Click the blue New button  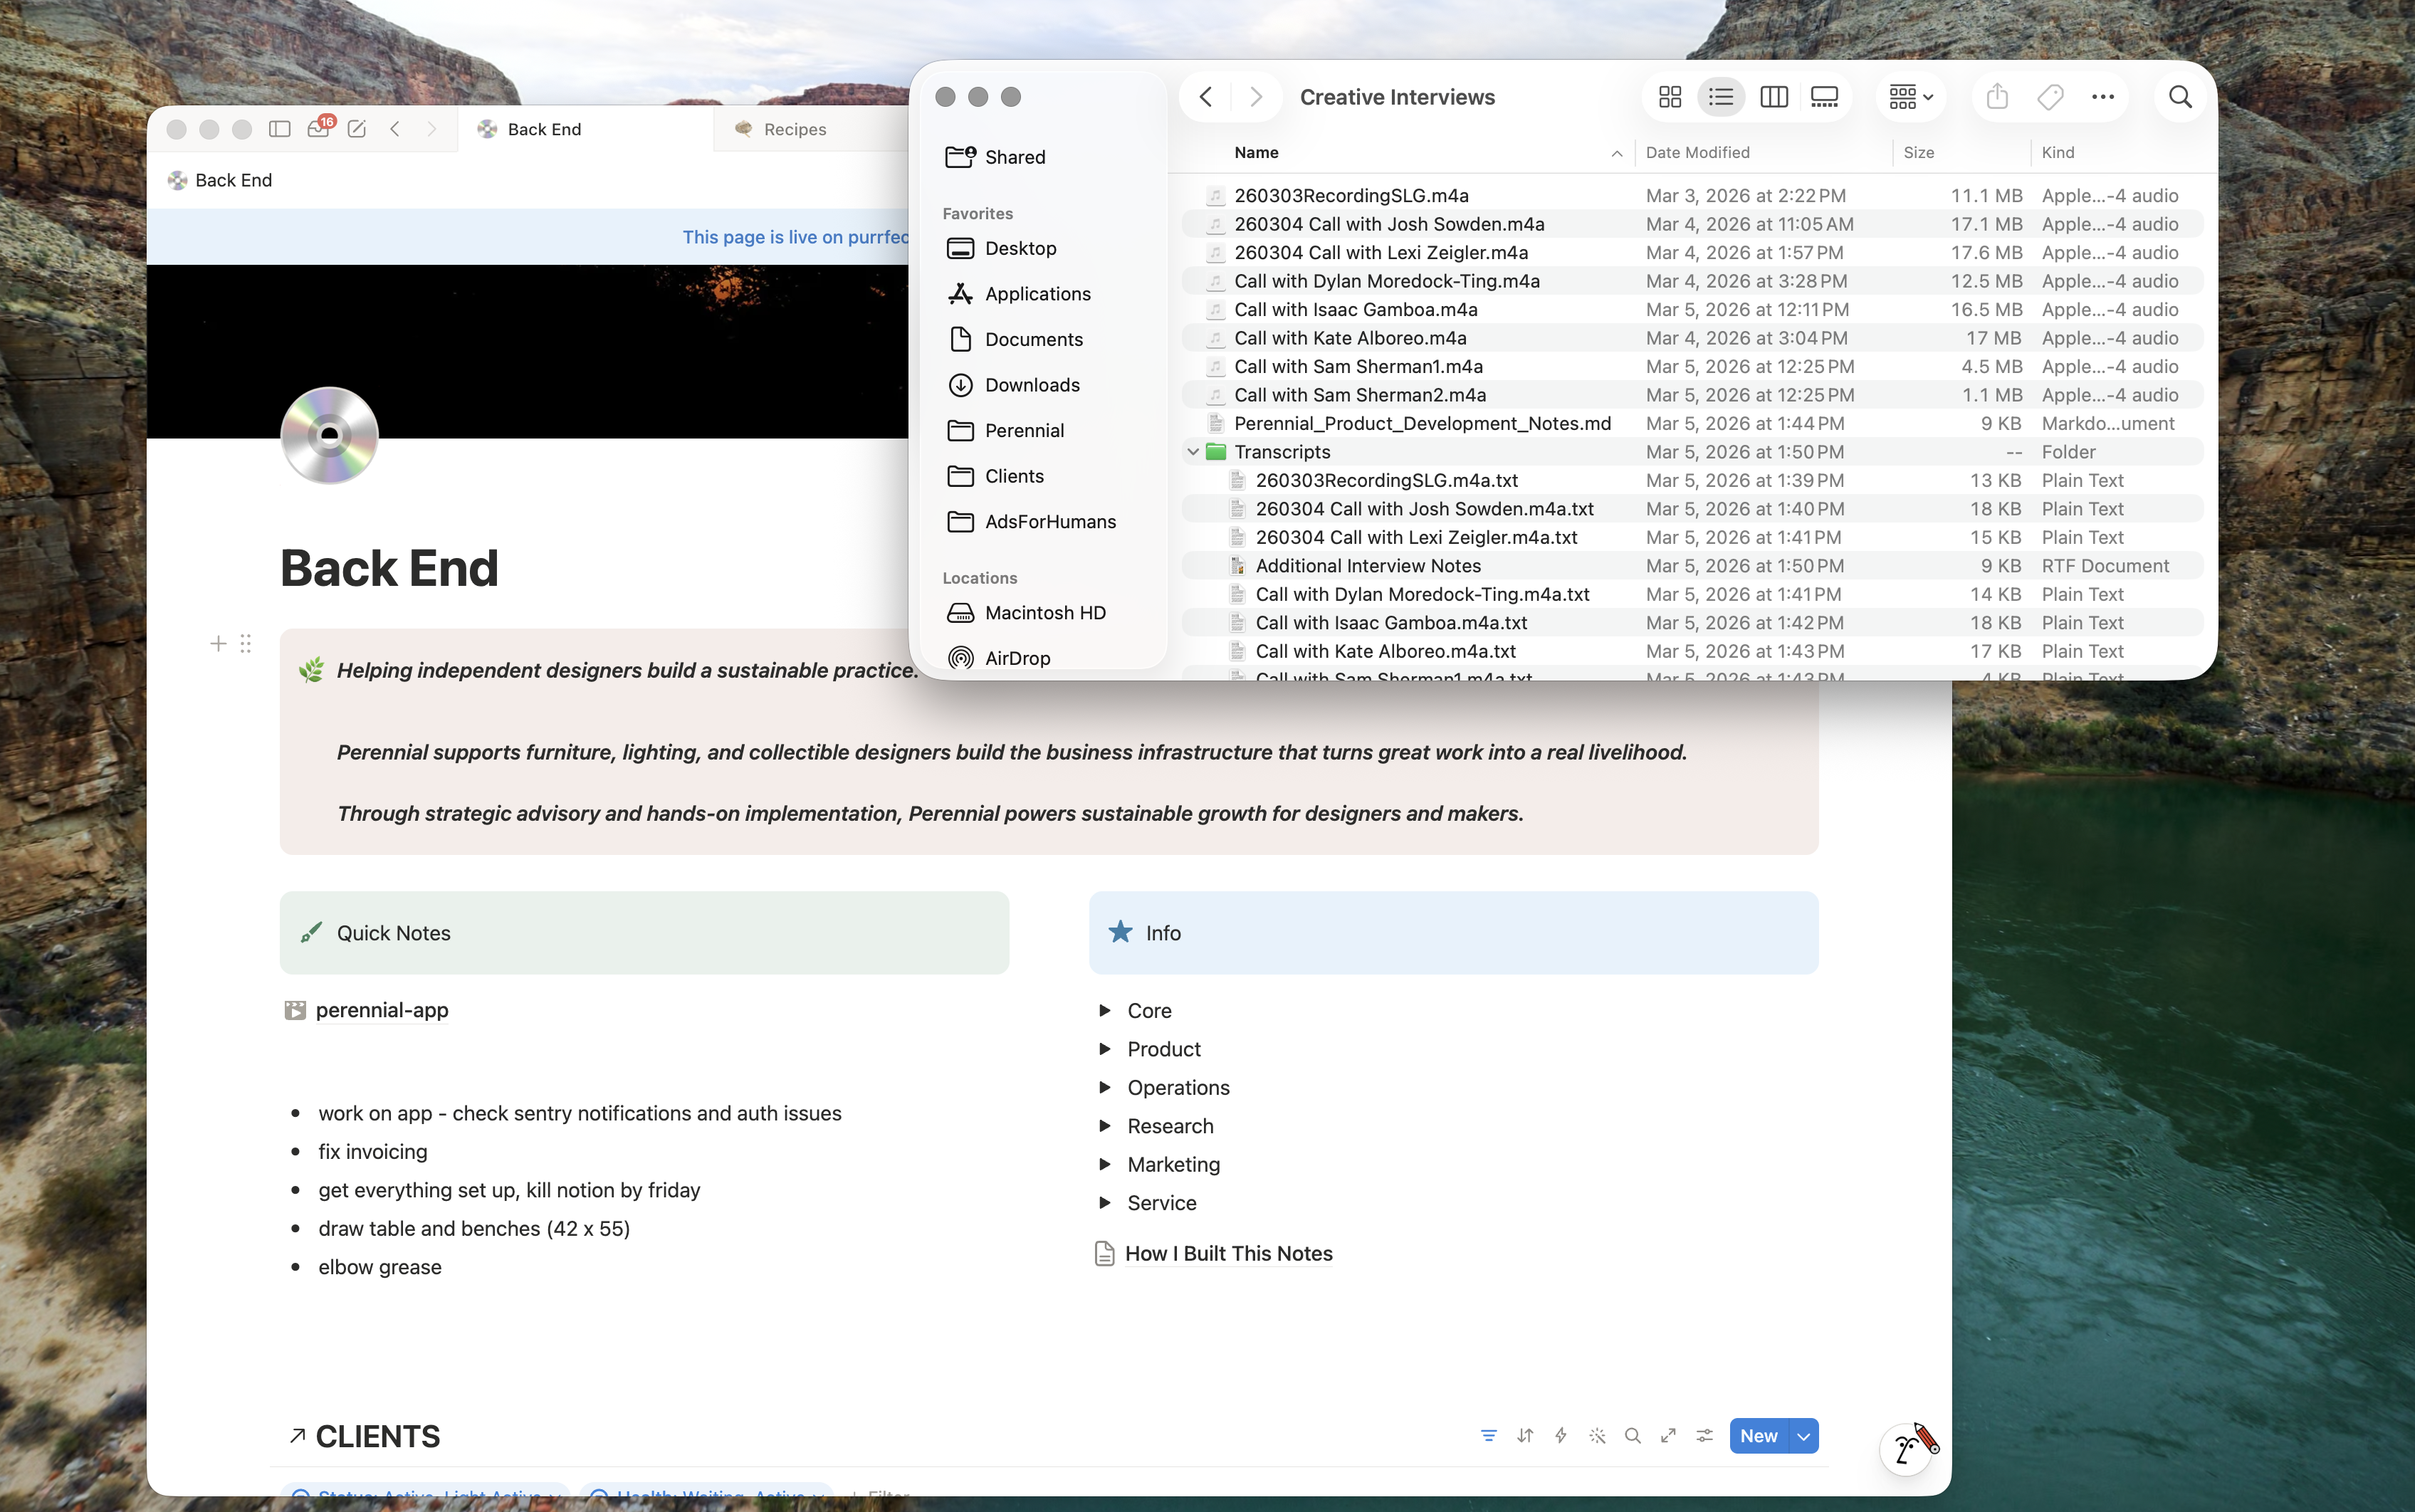(1759, 1436)
